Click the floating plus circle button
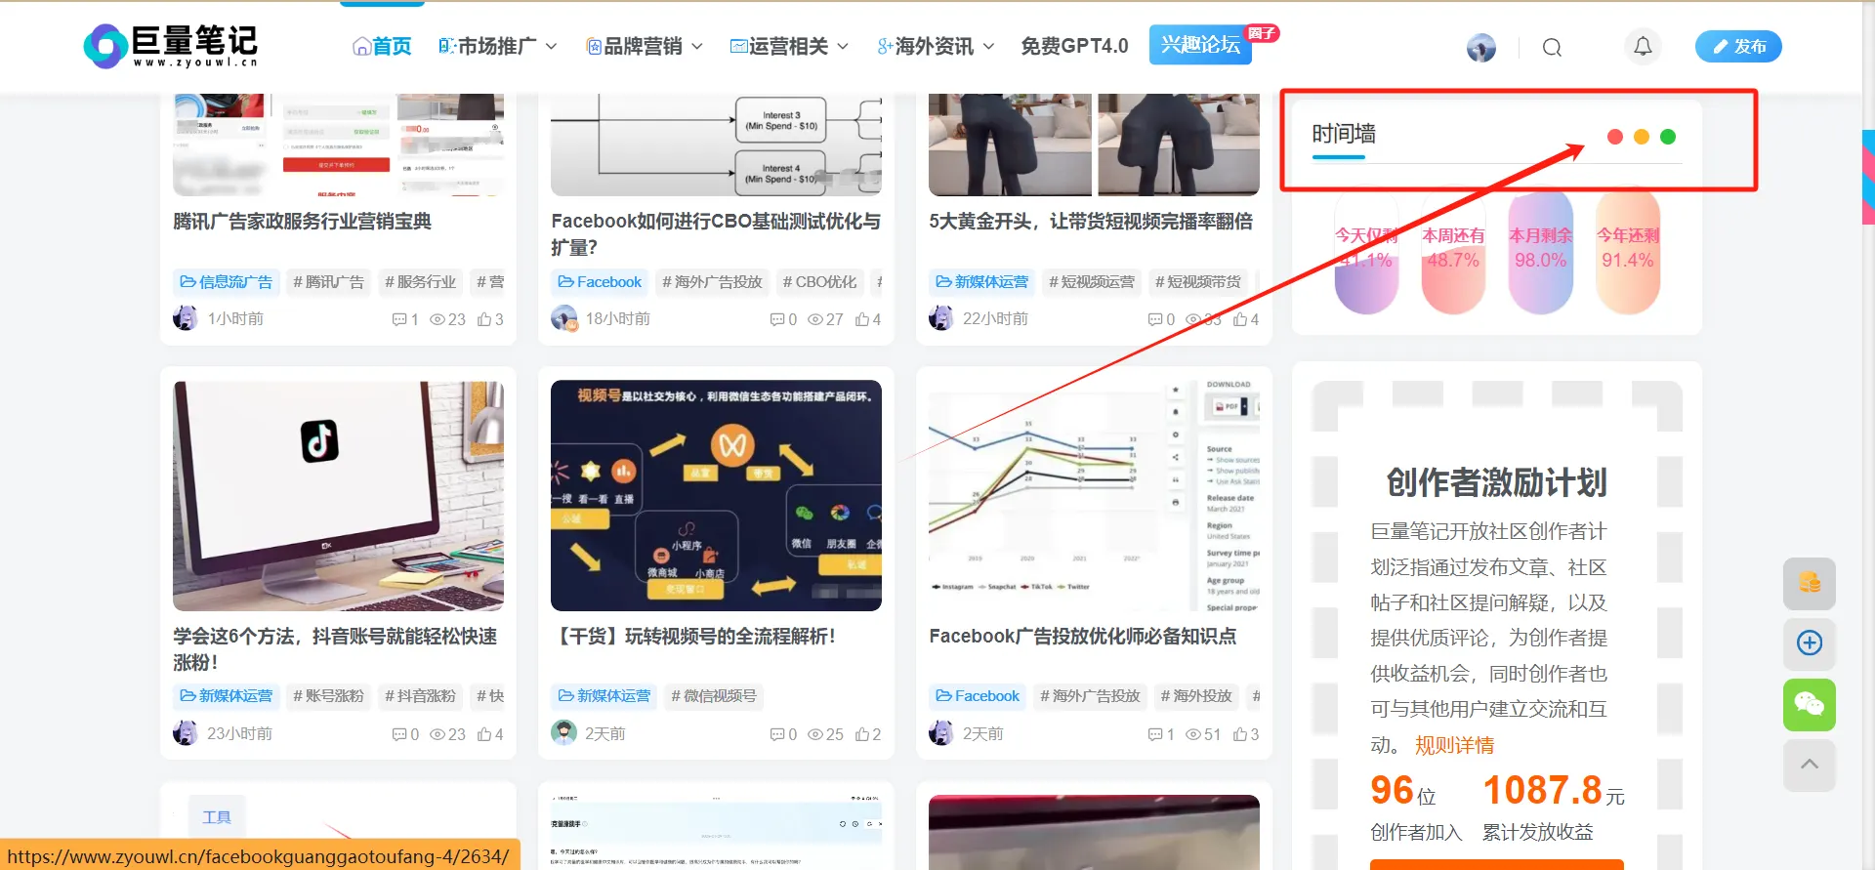The width and height of the screenshot is (1875, 870). click(x=1810, y=643)
